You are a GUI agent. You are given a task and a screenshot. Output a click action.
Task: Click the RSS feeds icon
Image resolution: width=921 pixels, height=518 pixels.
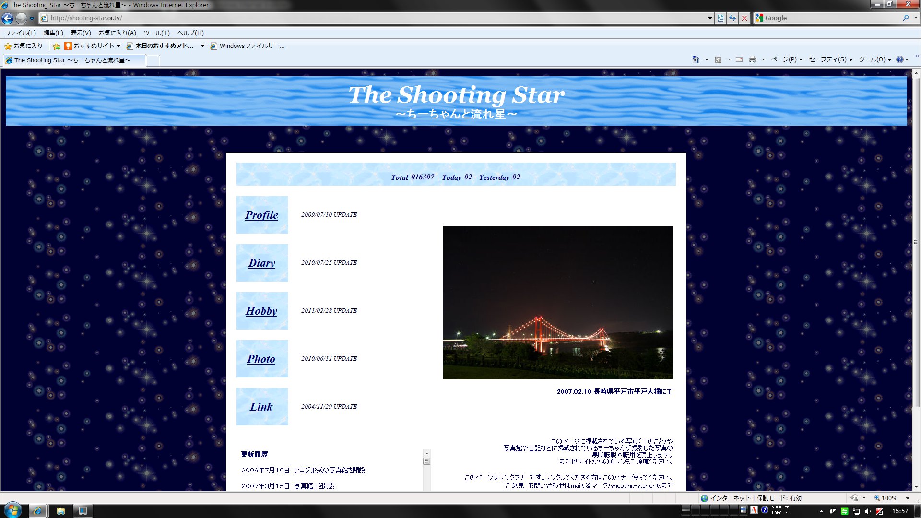pos(718,59)
